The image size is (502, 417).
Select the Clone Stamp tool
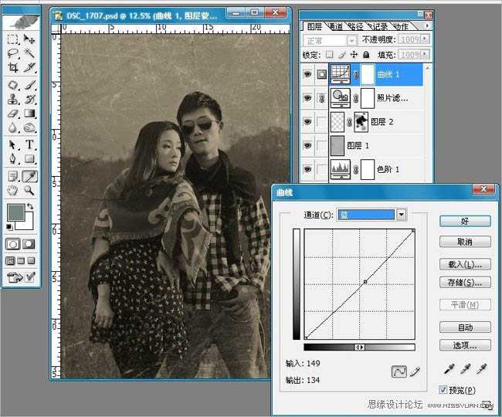[13, 99]
